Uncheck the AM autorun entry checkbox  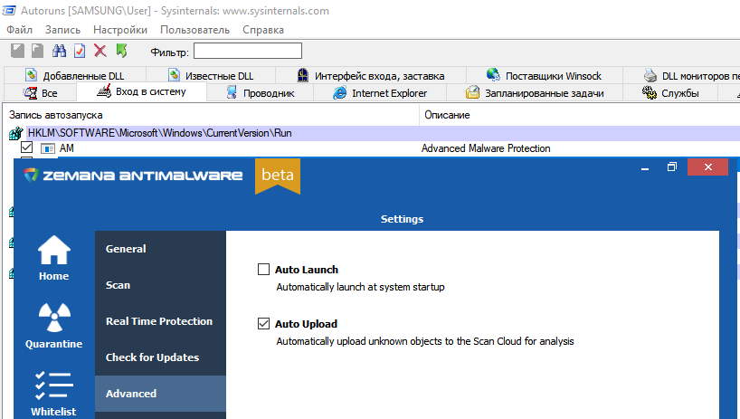pos(26,148)
